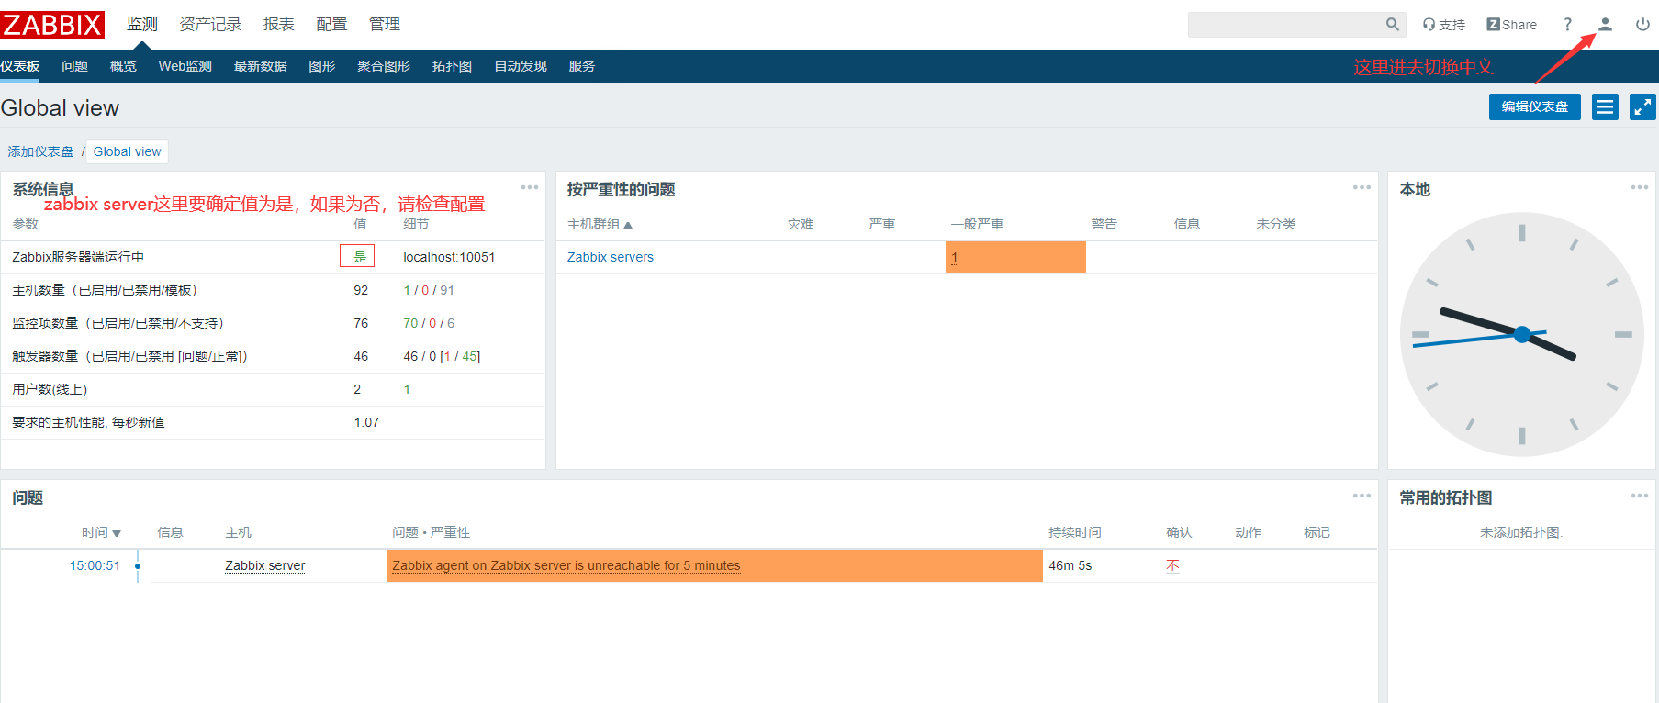Sort problems by 时间 column
The height and width of the screenshot is (703, 1659).
coord(101,532)
